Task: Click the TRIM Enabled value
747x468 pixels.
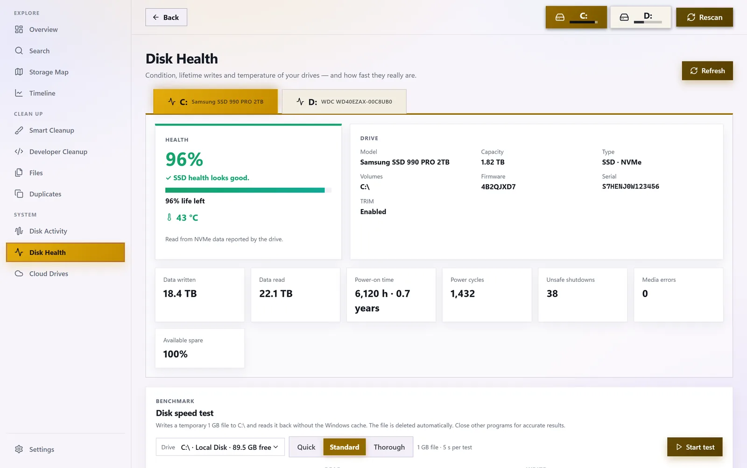Action: (x=373, y=211)
